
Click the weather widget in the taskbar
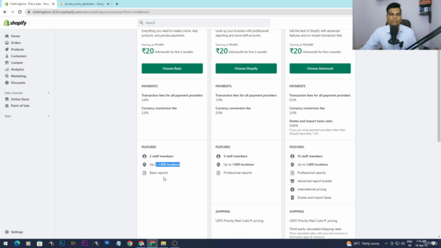pyautogui.click(x=363, y=243)
